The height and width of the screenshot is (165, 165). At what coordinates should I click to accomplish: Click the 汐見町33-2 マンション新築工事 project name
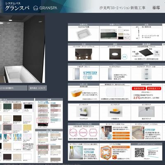click(122, 8)
